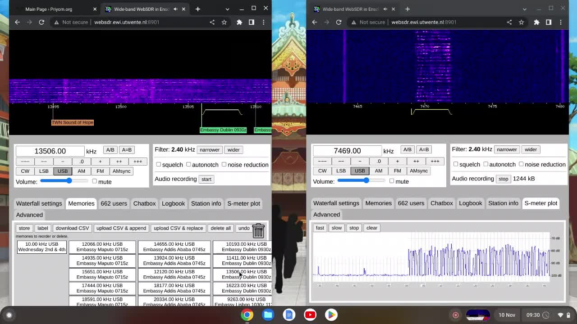
Task: Open extensions puzzle icon in left browser
Action: [239, 22]
